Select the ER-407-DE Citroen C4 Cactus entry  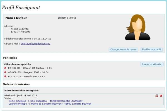[30, 68]
